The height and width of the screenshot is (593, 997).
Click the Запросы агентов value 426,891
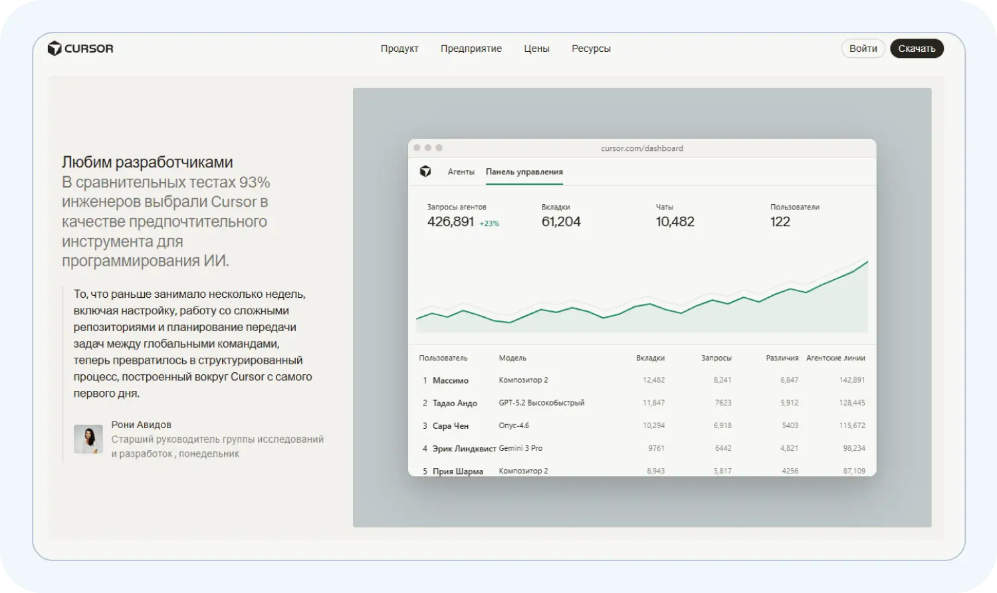coord(451,222)
